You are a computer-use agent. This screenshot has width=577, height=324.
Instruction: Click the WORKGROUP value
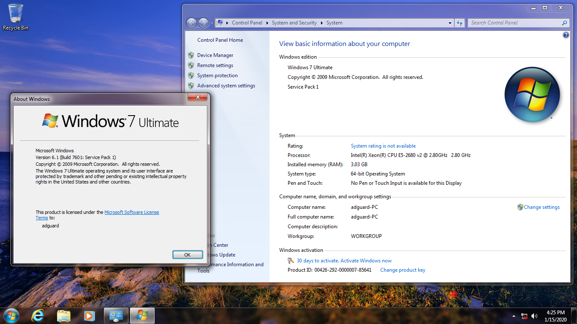366,236
